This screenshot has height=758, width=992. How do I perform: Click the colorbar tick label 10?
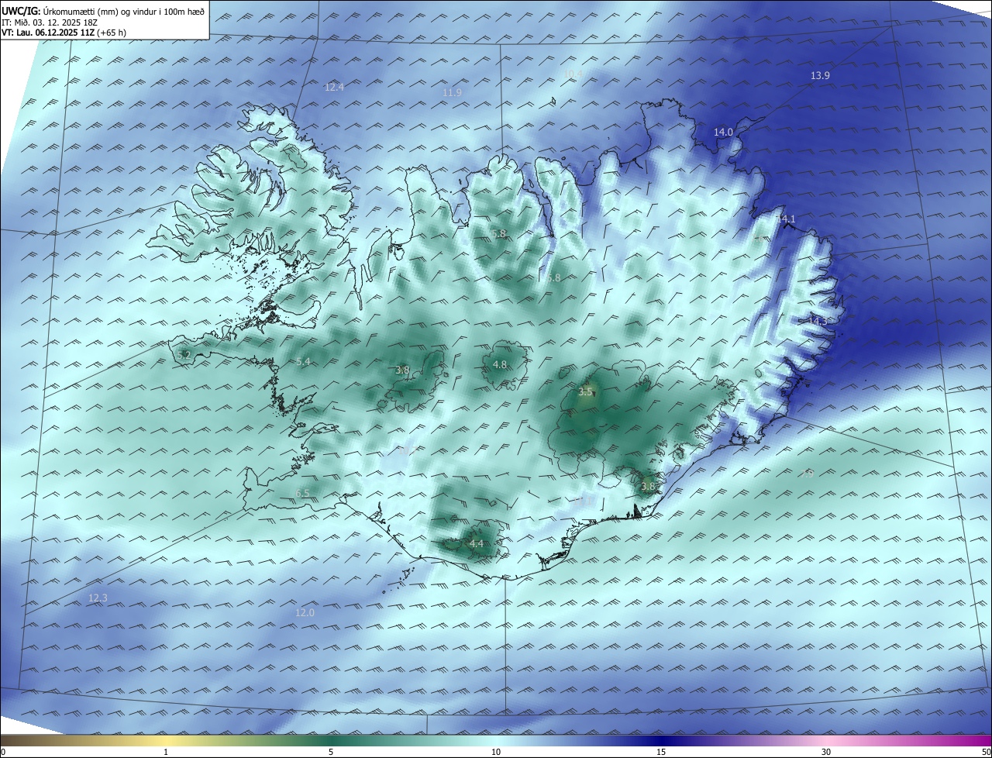[496, 752]
